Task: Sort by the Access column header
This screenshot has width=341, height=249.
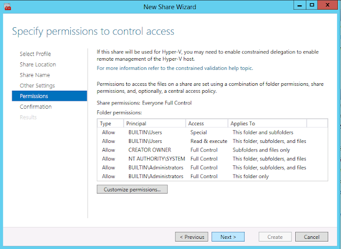Action: (207, 123)
